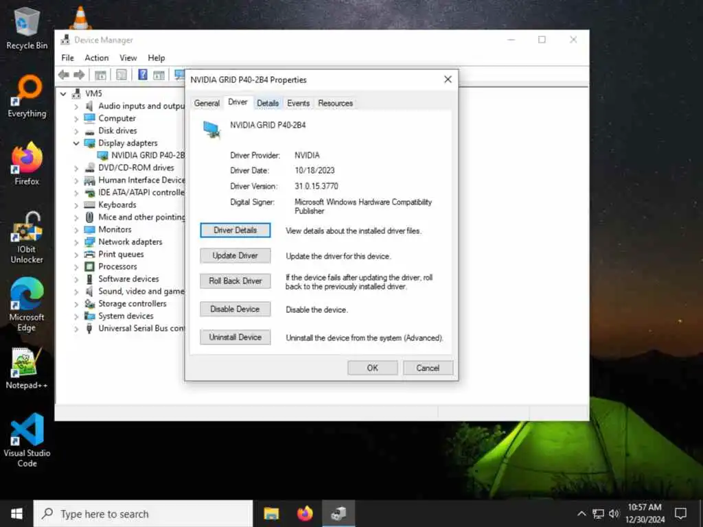Select the Microsoft Edge desktop icon
The height and width of the screenshot is (527, 703).
click(x=27, y=305)
